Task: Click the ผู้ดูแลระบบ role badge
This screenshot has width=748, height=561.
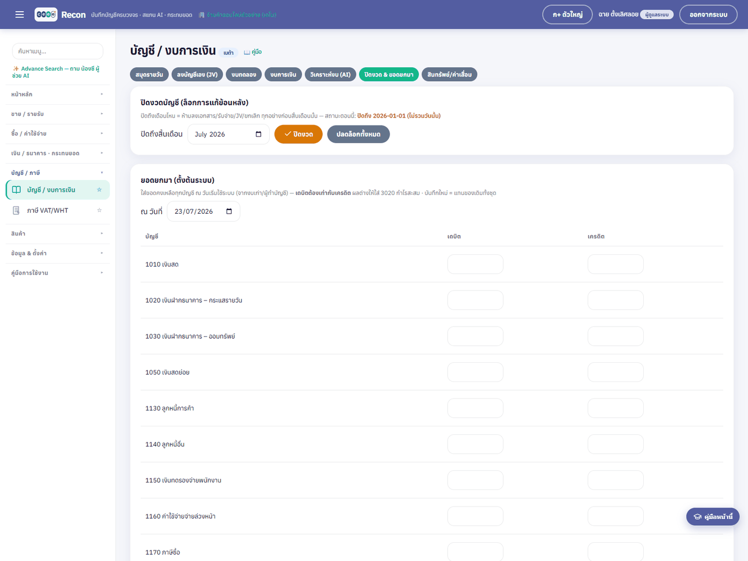Action: point(657,14)
